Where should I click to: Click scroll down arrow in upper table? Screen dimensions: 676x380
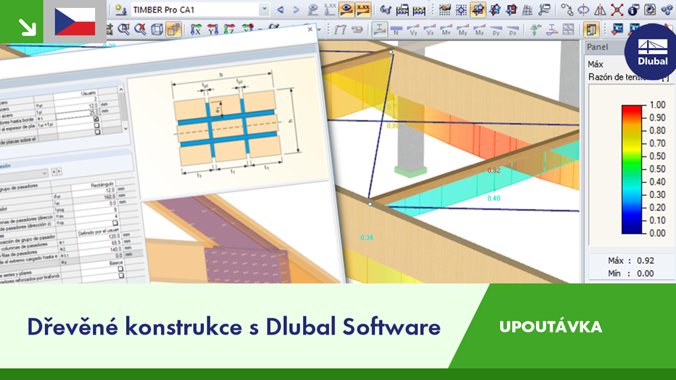coord(125,129)
